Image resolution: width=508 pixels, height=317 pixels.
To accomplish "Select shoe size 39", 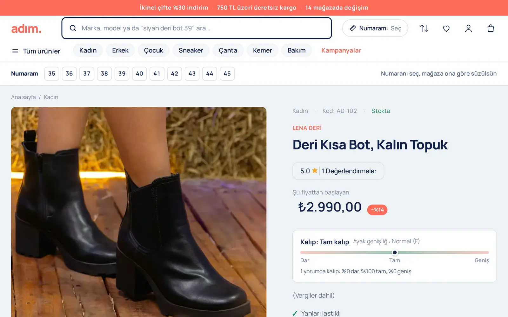I will click(122, 74).
